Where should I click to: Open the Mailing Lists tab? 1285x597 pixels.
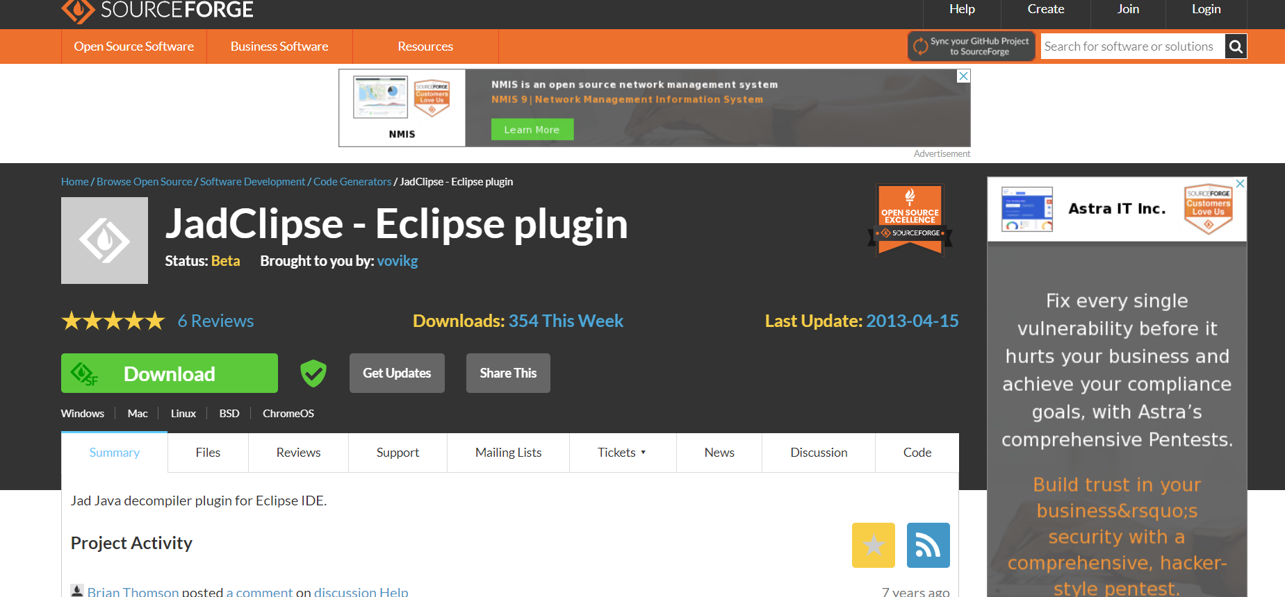(x=509, y=453)
